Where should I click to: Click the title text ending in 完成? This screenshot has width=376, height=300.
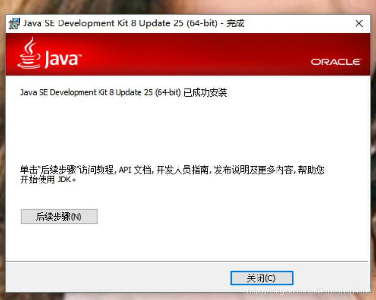[x=134, y=23]
